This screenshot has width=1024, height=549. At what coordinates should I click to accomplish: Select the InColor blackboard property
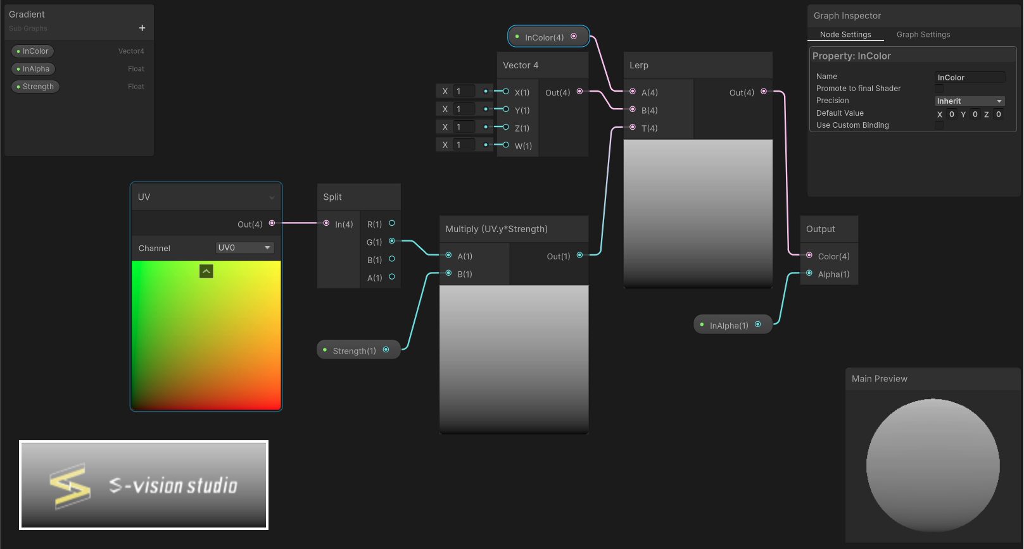tap(33, 51)
